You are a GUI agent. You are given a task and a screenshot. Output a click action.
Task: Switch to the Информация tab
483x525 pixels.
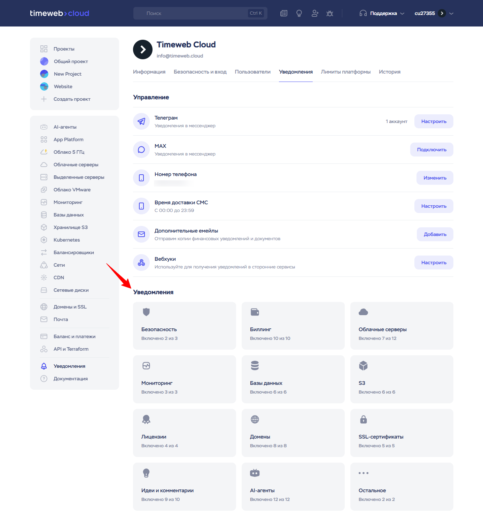[x=149, y=72]
